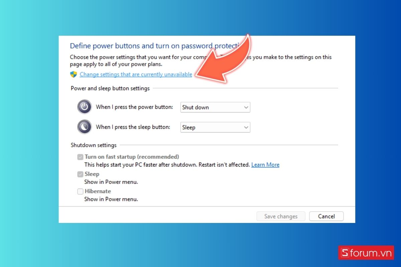The width and height of the screenshot is (401, 267).
Task: Click 'Show in Power menu.' under Hibernate
Action: coord(111,199)
